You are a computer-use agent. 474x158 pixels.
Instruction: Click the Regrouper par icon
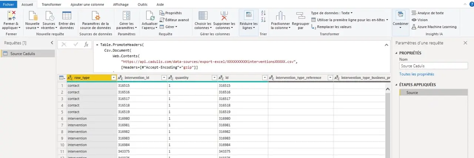click(x=300, y=16)
